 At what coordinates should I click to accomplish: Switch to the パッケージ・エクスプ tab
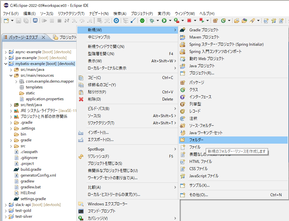23,37
